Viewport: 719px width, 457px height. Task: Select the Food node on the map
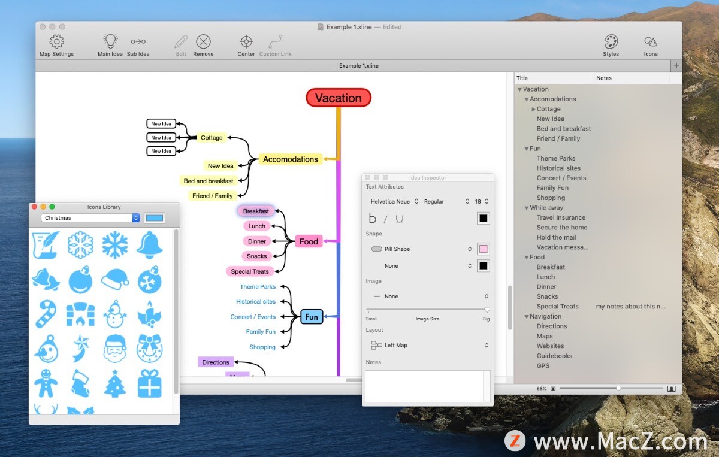pyautogui.click(x=309, y=241)
